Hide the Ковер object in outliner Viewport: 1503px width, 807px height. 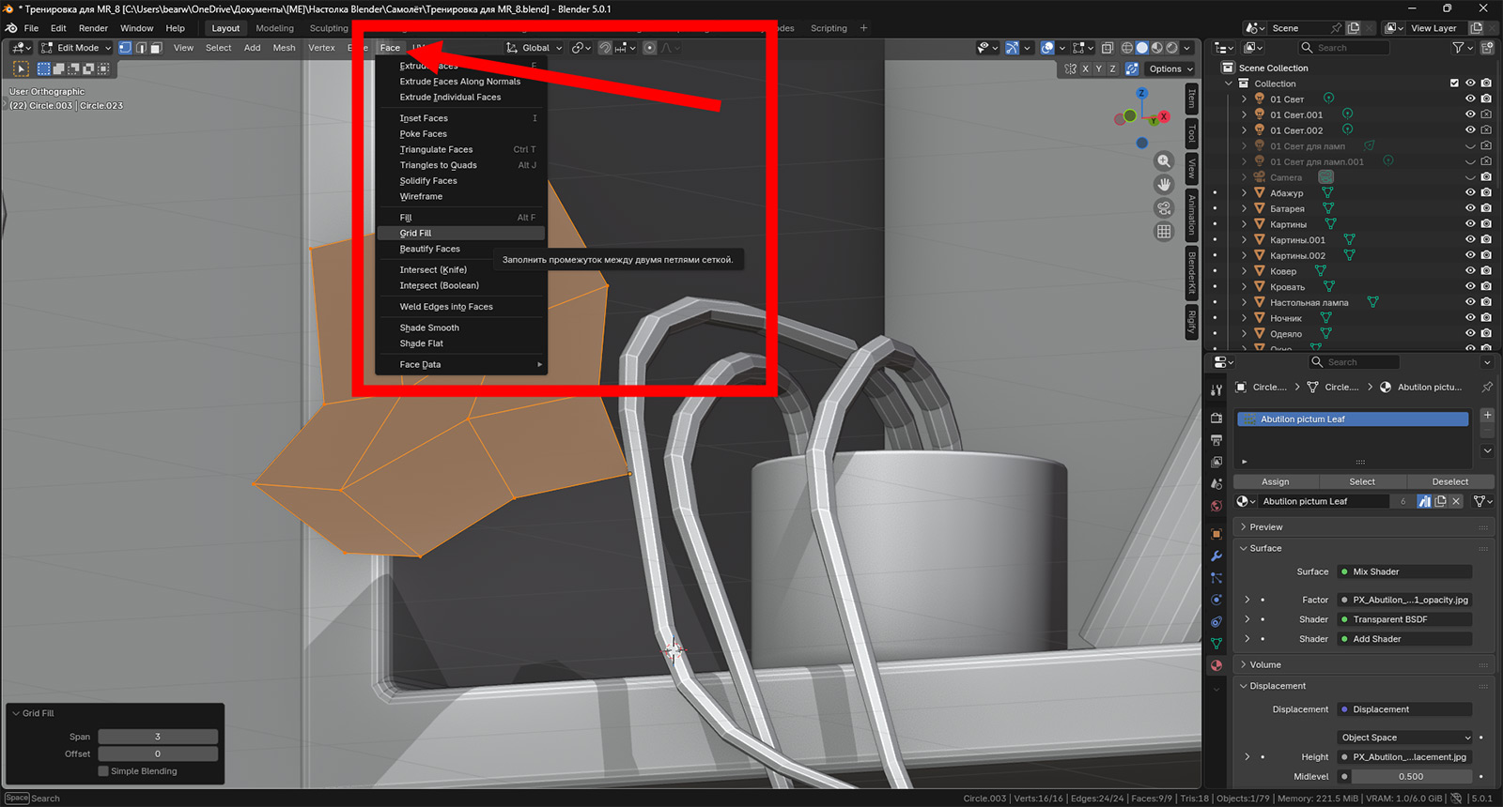[1470, 271]
